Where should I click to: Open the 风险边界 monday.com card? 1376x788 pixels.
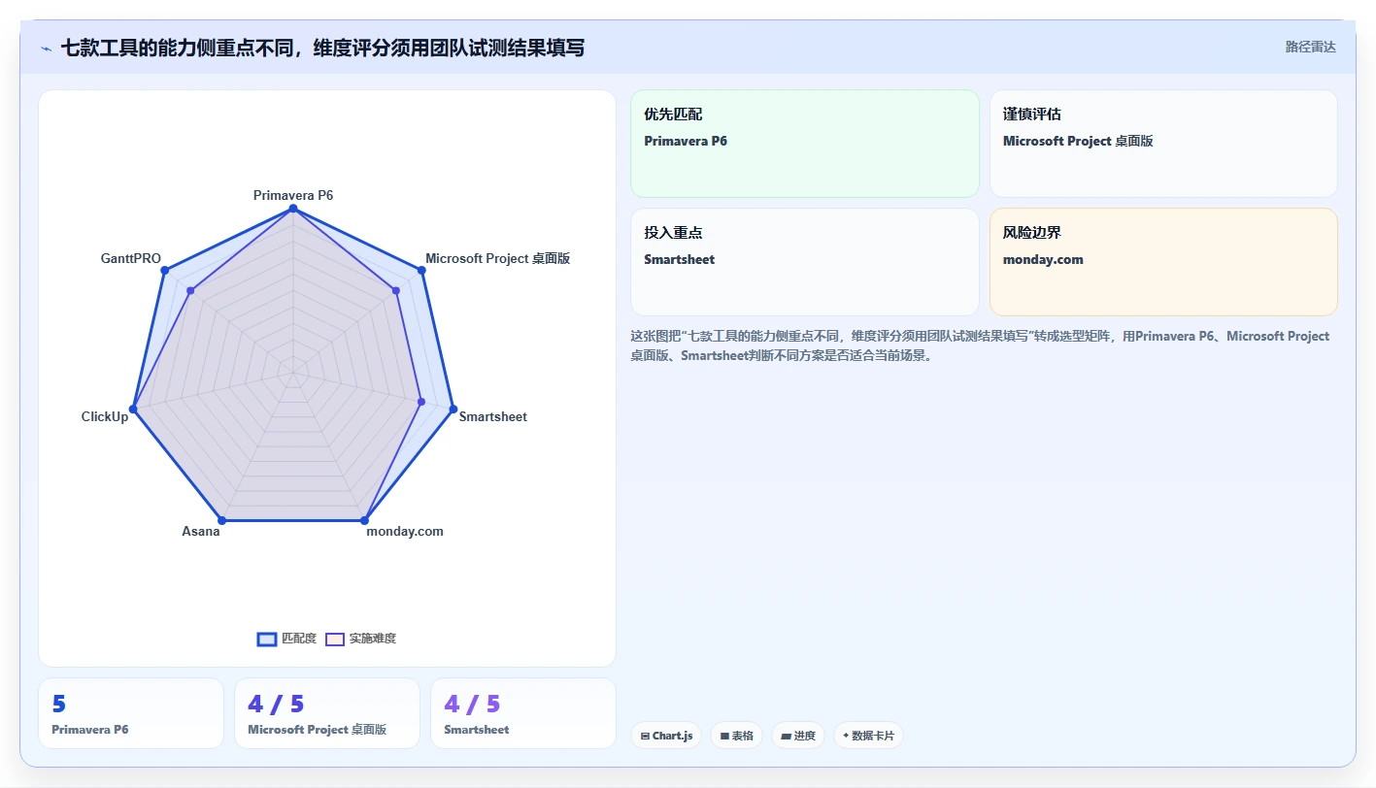tap(1163, 262)
